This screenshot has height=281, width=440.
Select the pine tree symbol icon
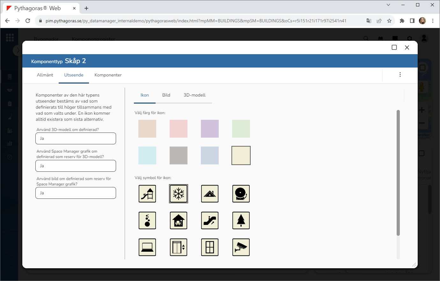pyautogui.click(x=241, y=220)
